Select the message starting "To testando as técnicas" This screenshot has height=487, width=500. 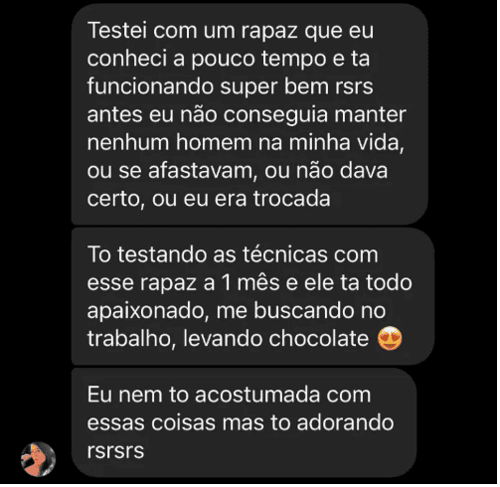pos(254,298)
